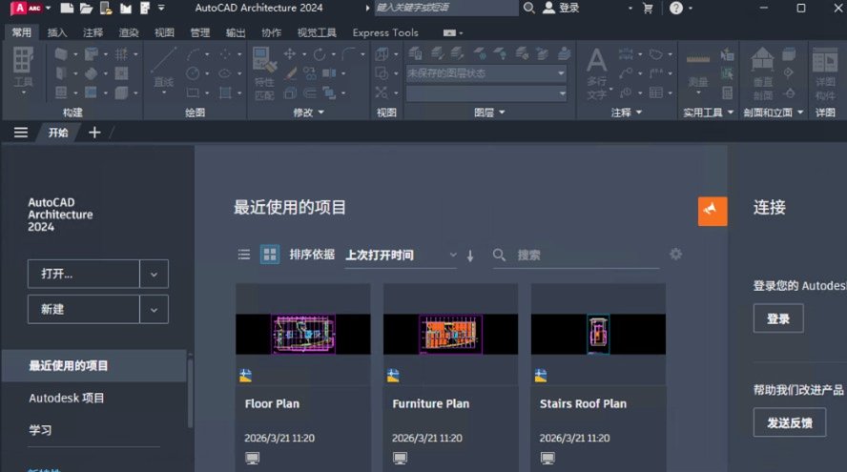Select the Wall tool in 构建 panel
This screenshot has width=847, height=472.
click(61, 54)
